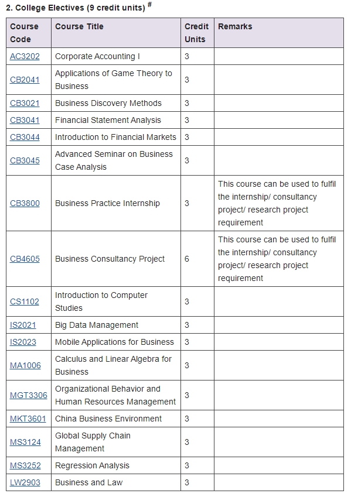
Task: Open the MA1006 course link
Action: tap(25, 365)
